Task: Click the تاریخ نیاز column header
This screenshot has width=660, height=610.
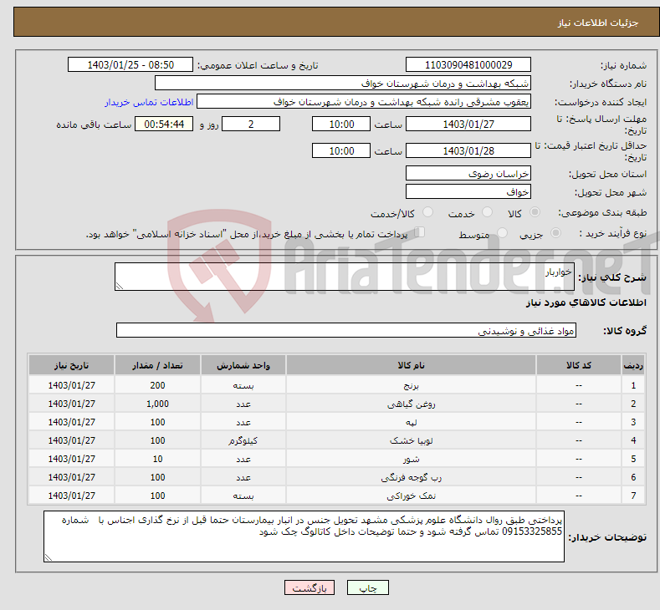Action: (x=72, y=365)
